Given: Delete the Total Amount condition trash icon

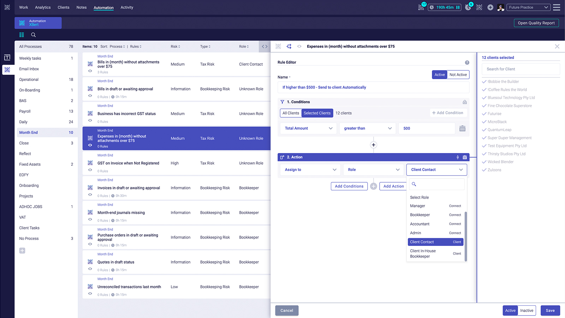Looking at the screenshot, I should [462, 128].
